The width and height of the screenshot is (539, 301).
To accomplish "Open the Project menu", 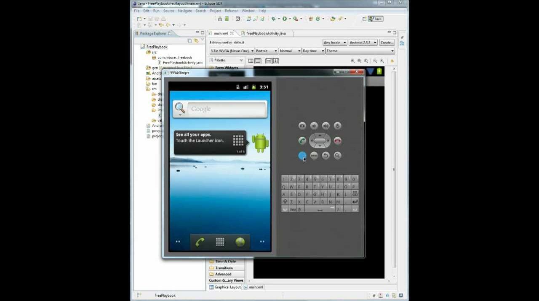I will 215,11.
